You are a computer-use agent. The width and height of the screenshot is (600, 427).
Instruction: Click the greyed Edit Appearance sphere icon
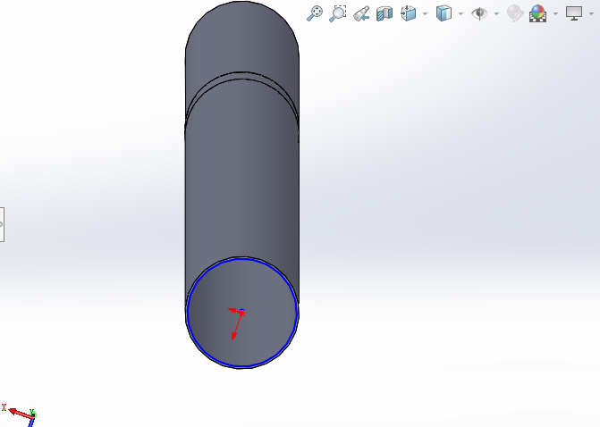515,13
